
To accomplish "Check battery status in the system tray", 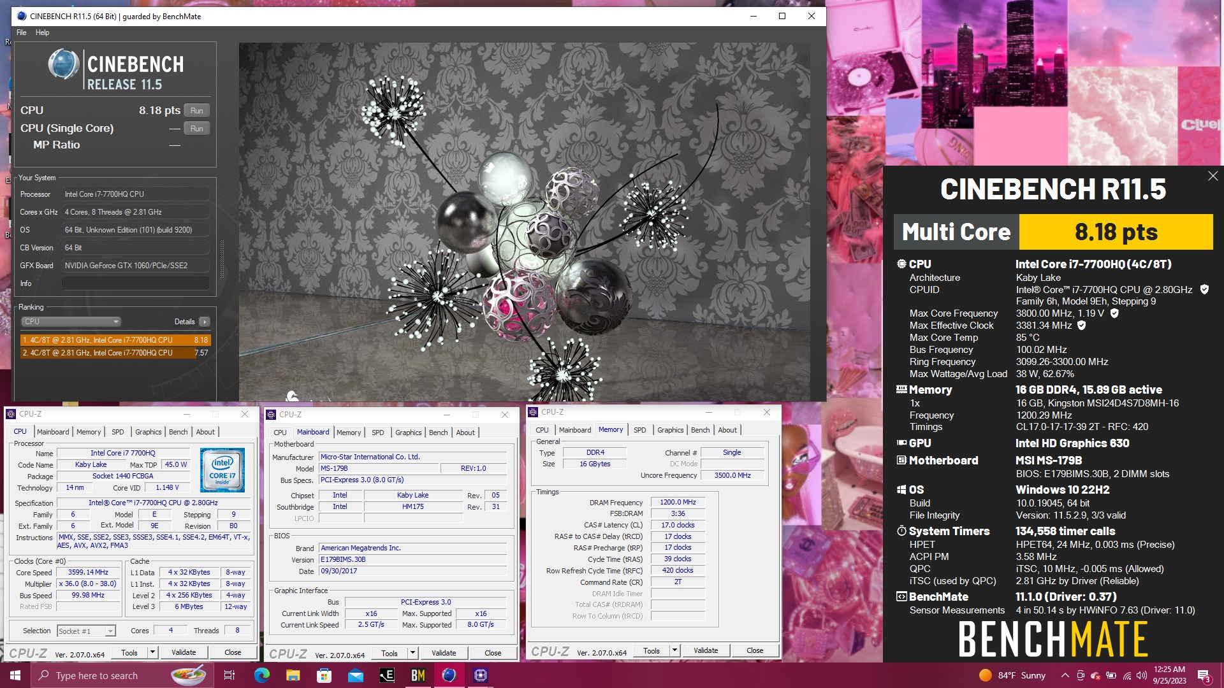I will click(1111, 675).
